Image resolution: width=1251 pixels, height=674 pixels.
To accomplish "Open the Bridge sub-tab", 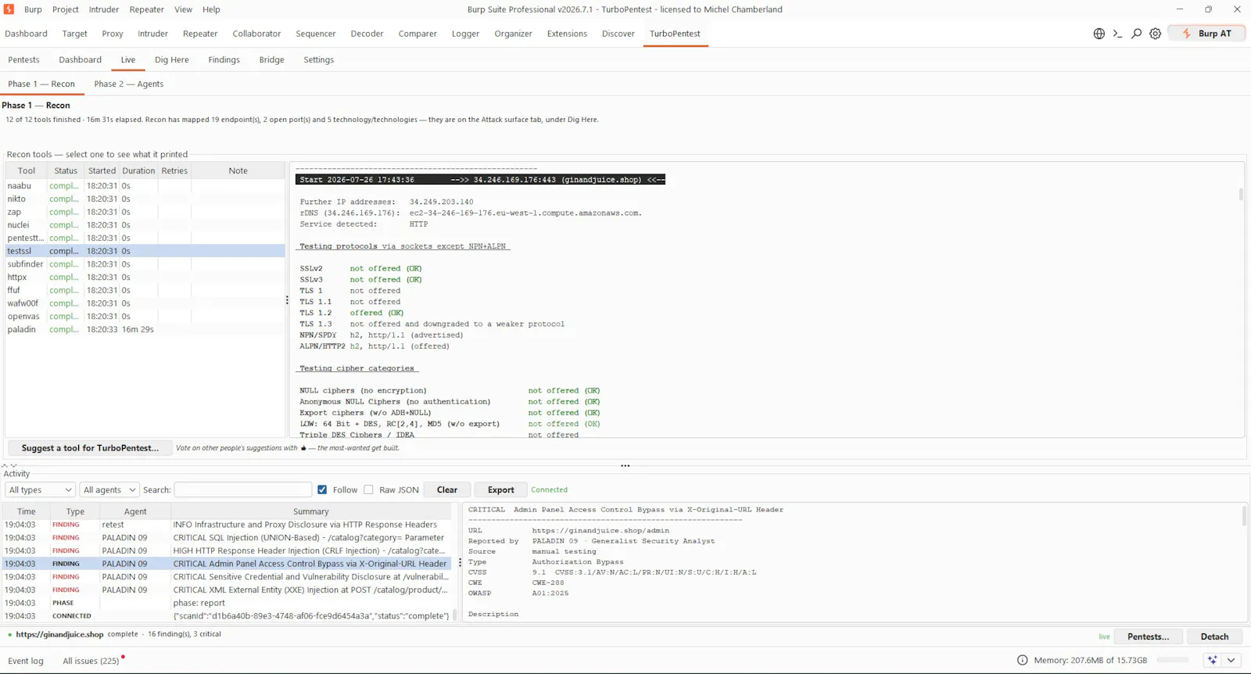I will tap(271, 59).
